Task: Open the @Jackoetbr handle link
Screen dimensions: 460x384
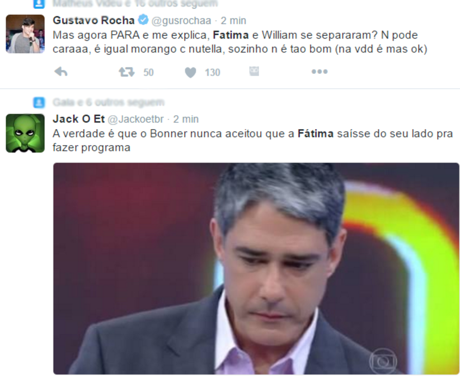Action: click(x=136, y=119)
